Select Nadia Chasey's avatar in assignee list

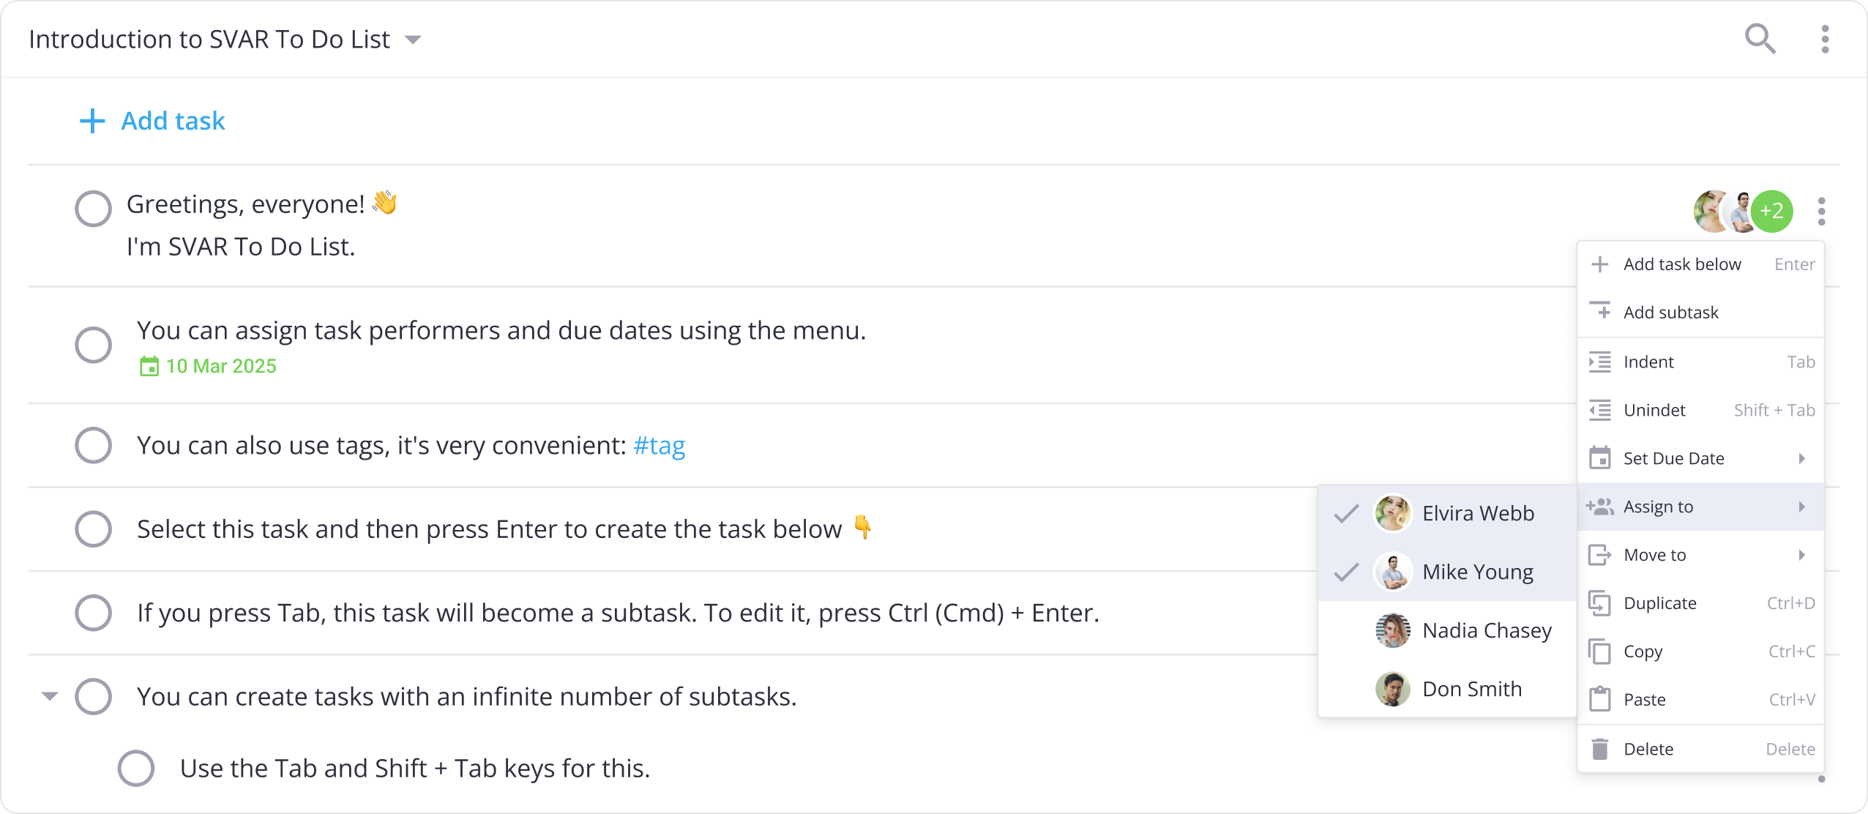pyautogui.click(x=1392, y=630)
